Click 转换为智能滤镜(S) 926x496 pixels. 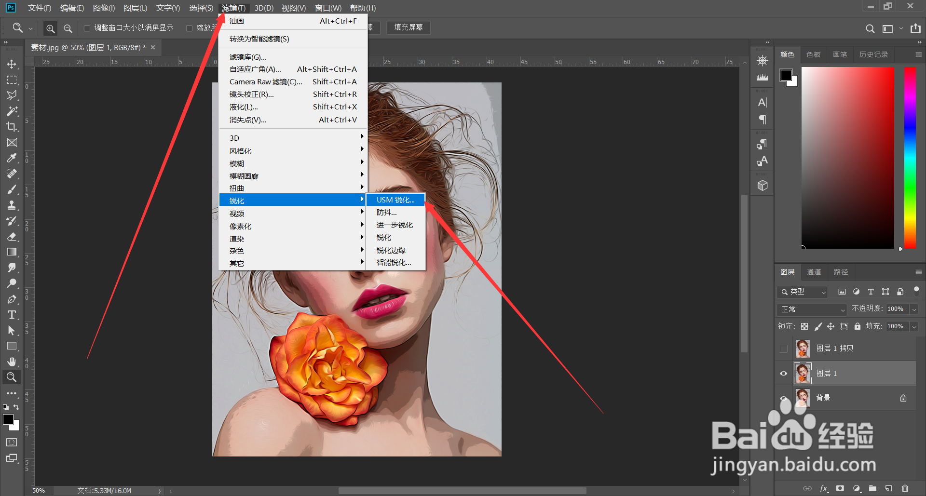click(x=293, y=39)
